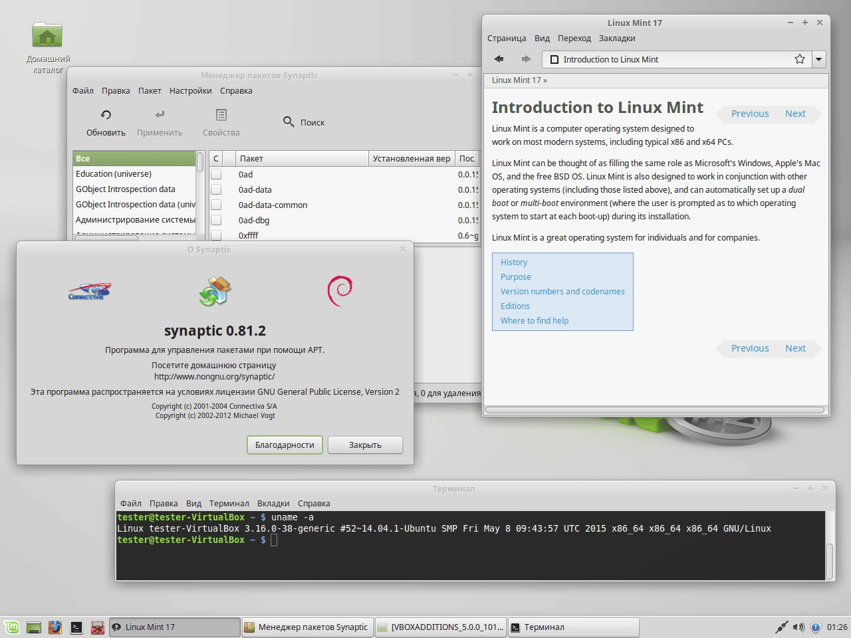Viewport: 851px width, 638px height.
Task: Open the Закладки menu in help browser
Action: (617, 38)
